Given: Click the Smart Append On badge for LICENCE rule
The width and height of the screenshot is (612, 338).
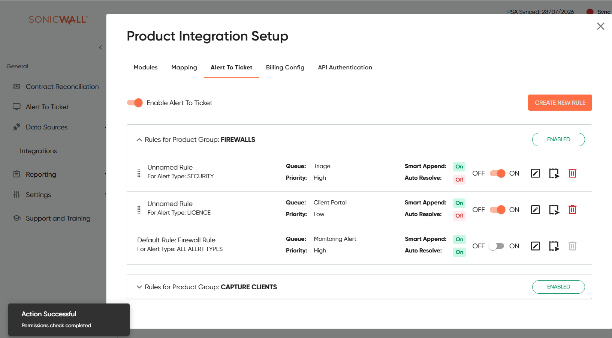Looking at the screenshot, I should [x=459, y=203].
